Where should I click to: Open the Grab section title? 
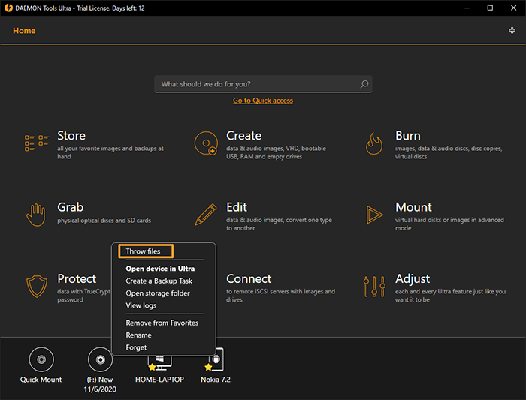click(x=70, y=207)
